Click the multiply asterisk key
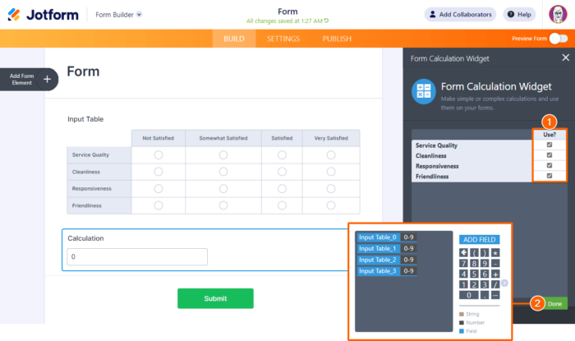575x341 pixels. [495, 252]
